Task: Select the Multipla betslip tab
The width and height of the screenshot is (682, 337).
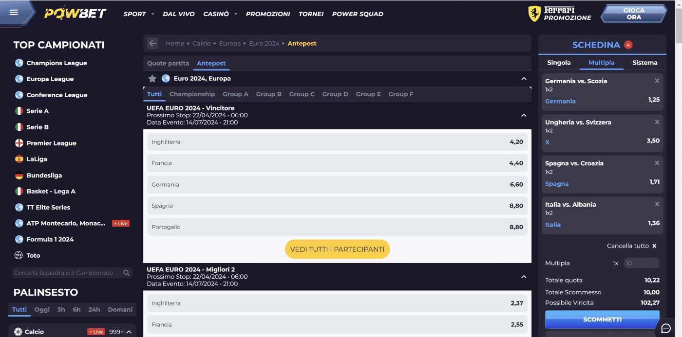Action: click(601, 62)
